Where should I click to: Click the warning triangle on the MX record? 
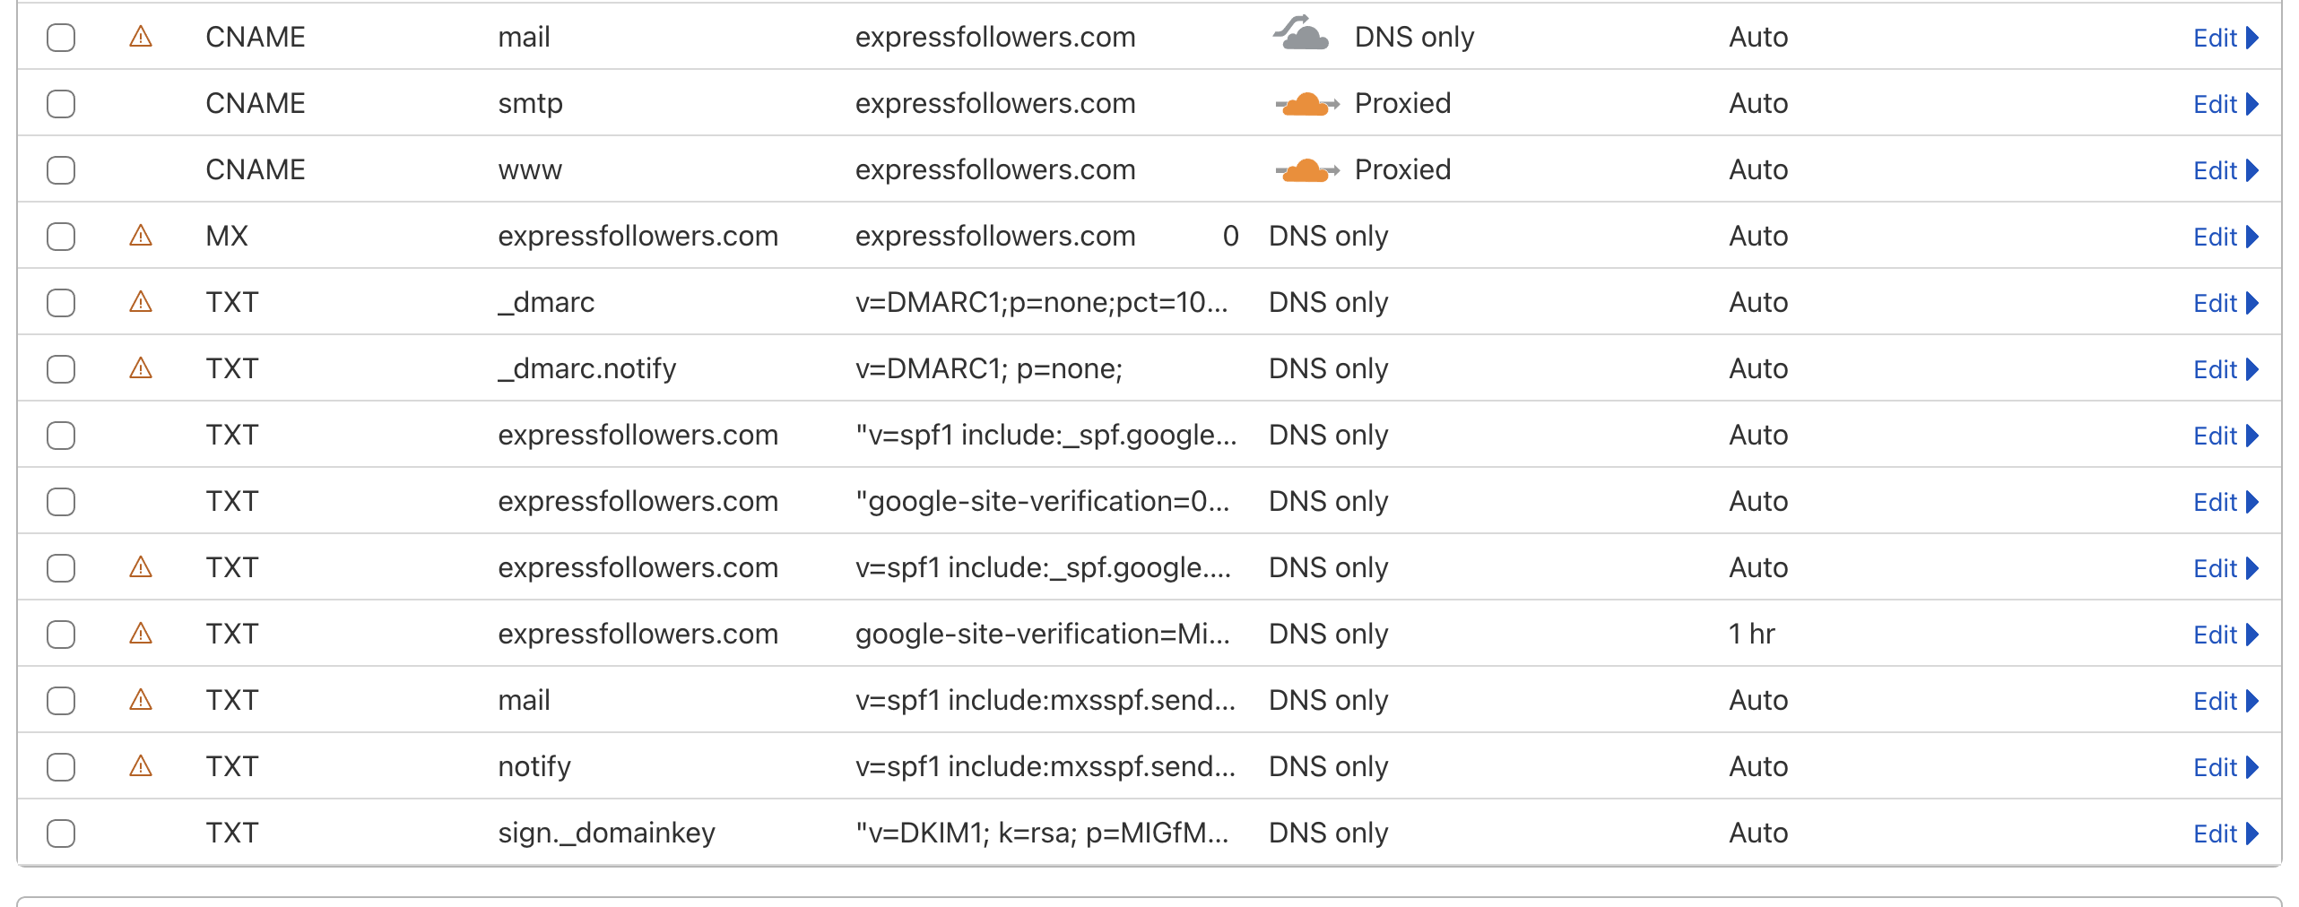pos(141,236)
